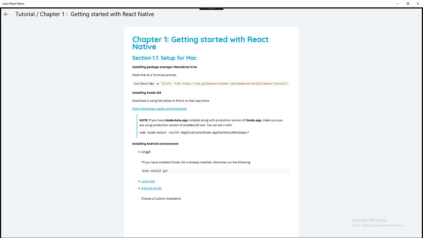Click the dark handle bar at top center

211,9
